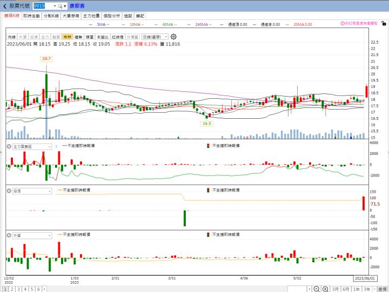389x292 pixels.
Task: Click the question mark help icon beside 主力買賣超
Action: pos(56,147)
